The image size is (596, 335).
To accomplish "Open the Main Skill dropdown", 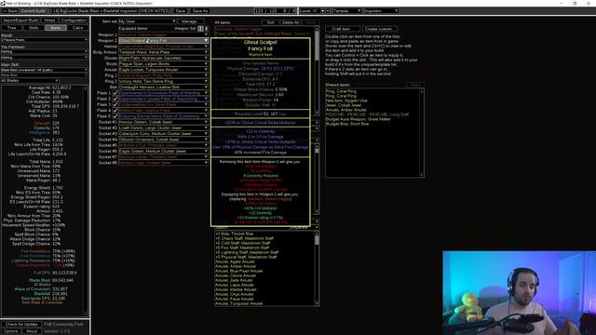I will (44, 70).
